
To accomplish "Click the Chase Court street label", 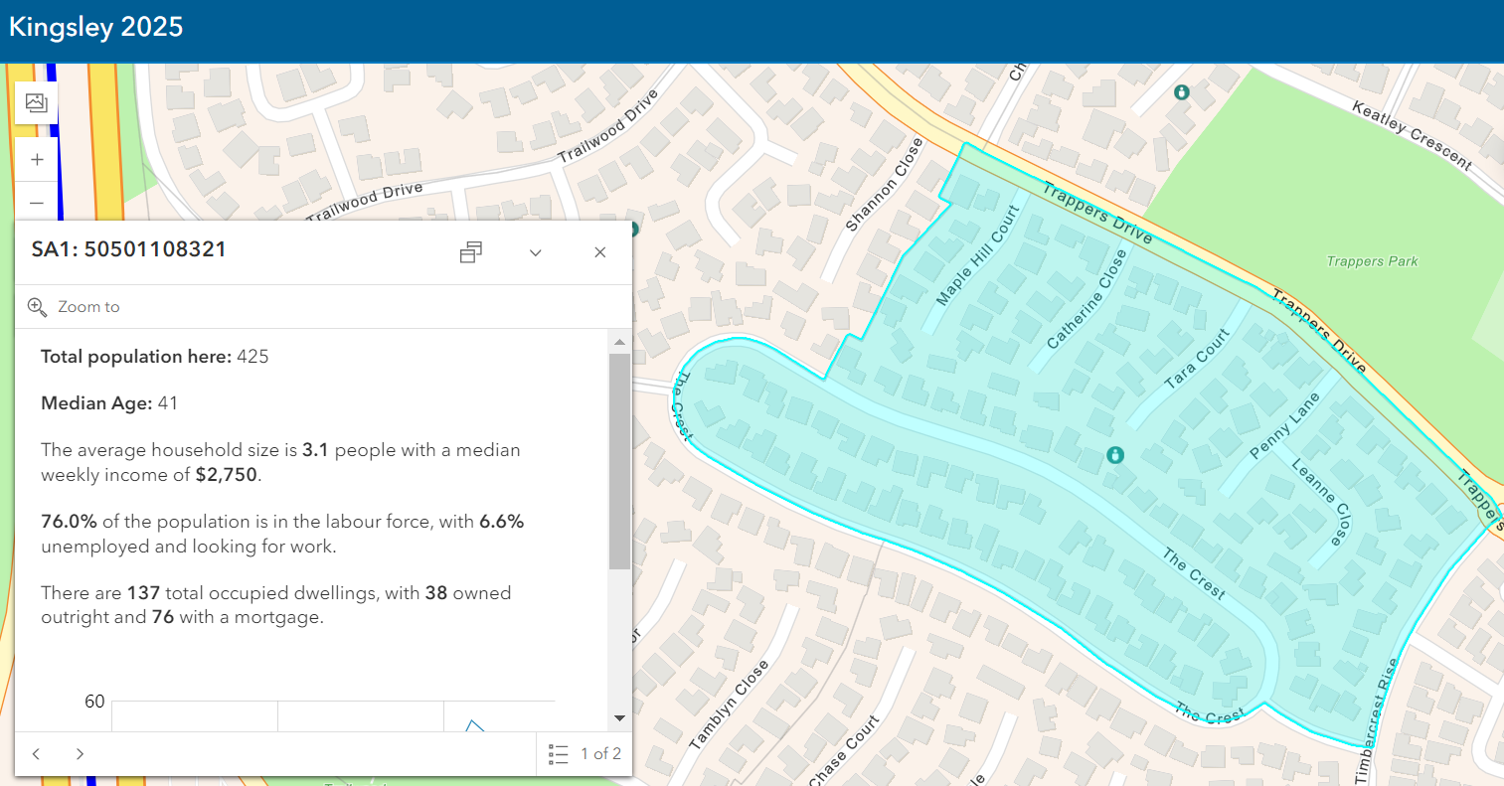I will pyautogui.click(x=844, y=751).
